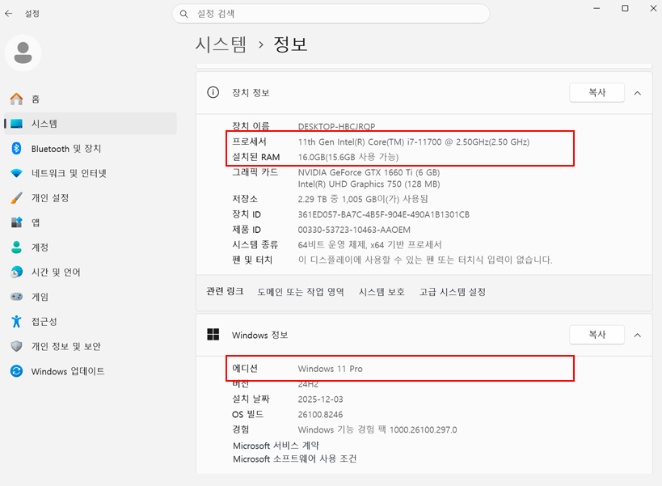Click the 접근성 accessibility figure icon
The height and width of the screenshot is (486, 662).
pos(16,321)
